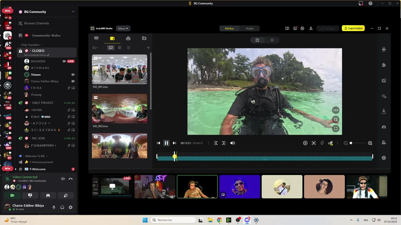This screenshot has height=225, width=401.
Task: Click the Exportation button
Action: coord(353,28)
